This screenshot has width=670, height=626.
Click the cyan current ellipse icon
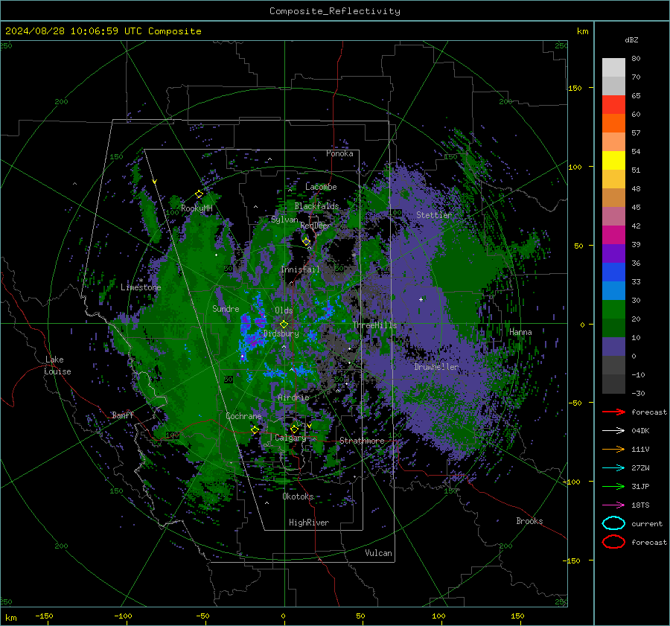613,523
